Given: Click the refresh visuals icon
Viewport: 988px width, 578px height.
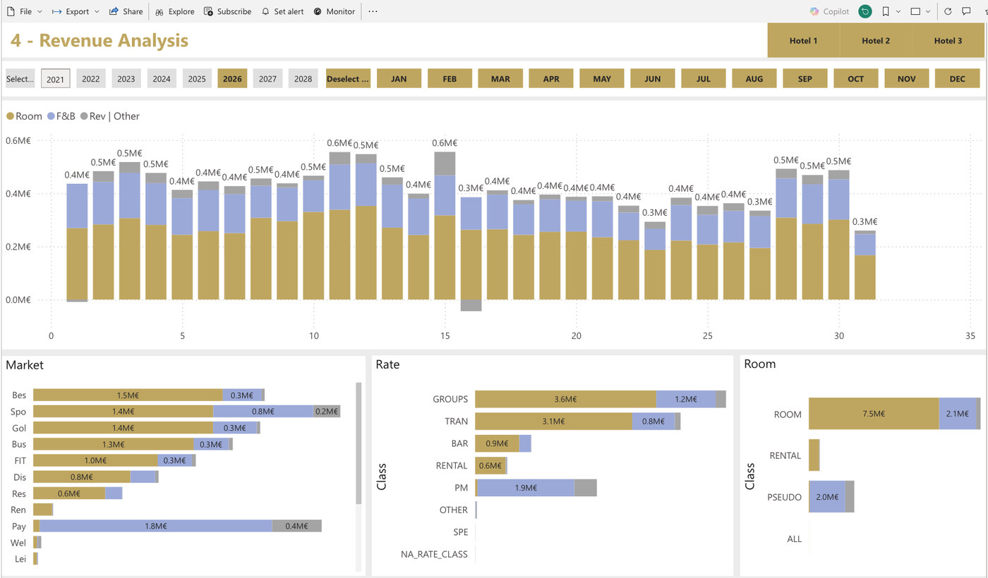Looking at the screenshot, I should click(x=948, y=11).
